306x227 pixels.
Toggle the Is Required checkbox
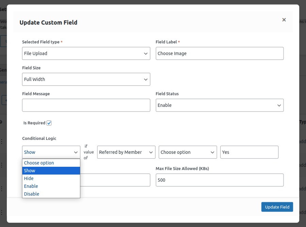(49, 123)
